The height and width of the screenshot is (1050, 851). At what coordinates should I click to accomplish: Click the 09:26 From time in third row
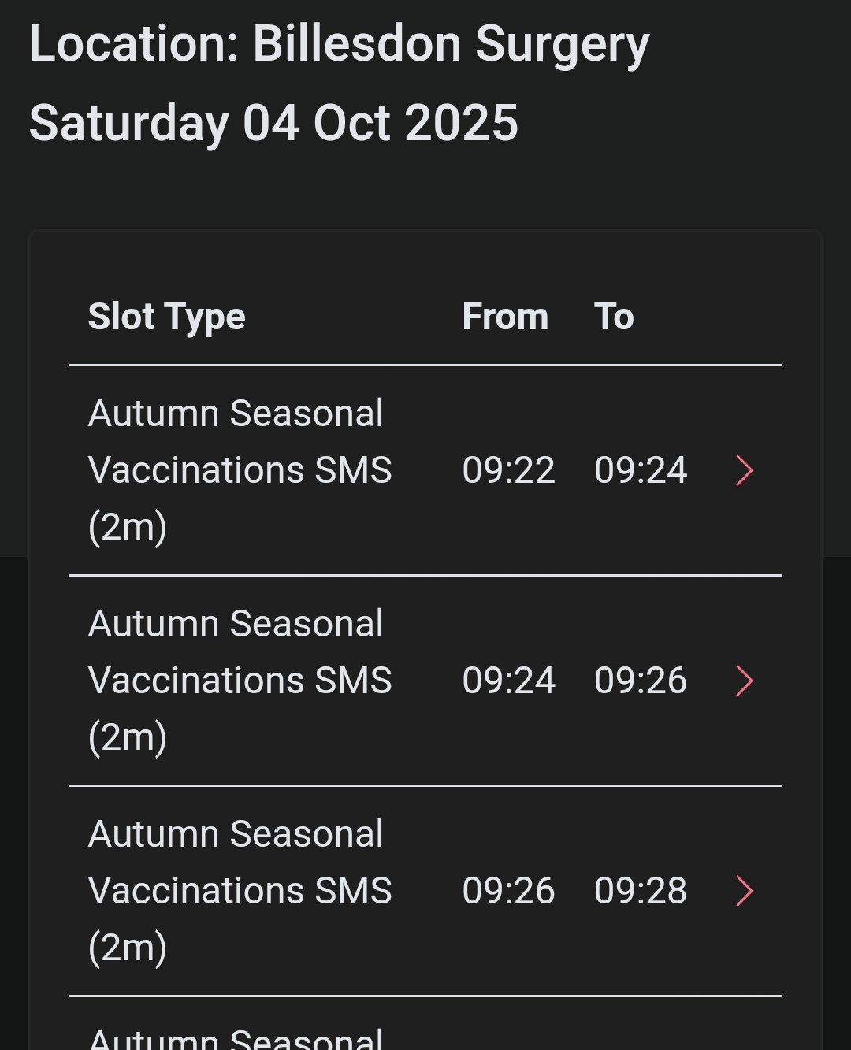pos(508,891)
